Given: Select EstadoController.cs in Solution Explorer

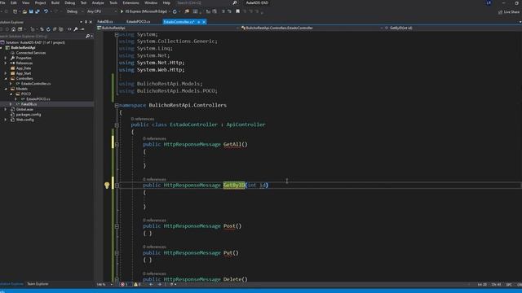Looking at the screenshot, I should (x=36, y=84).
